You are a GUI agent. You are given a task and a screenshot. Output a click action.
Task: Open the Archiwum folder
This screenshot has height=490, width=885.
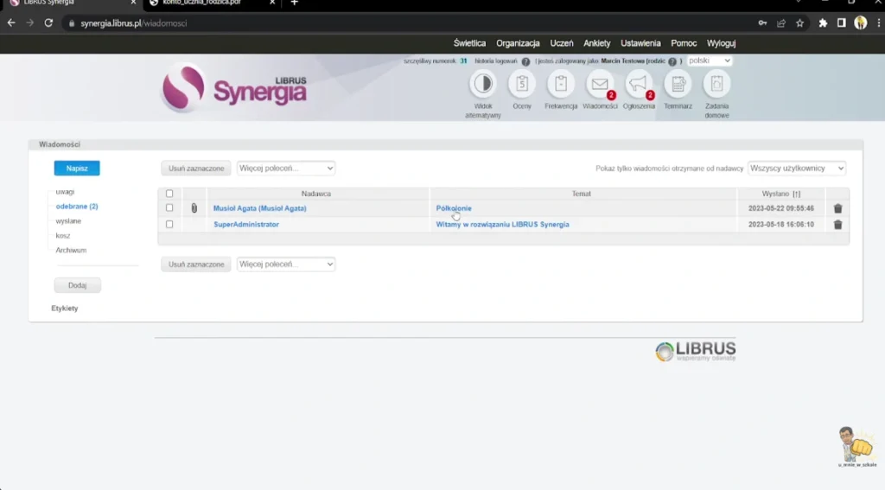point(71,250)
